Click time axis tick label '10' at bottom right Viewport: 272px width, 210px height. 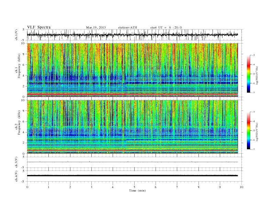click(241, 187)
